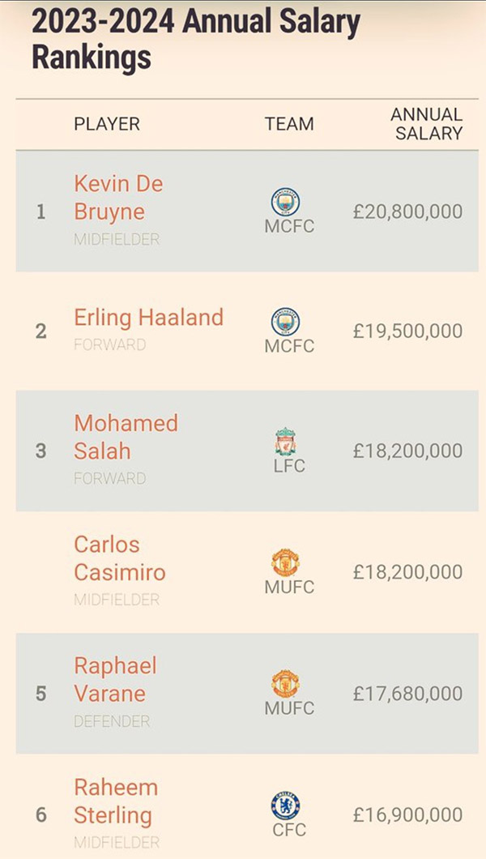Click the Chelsea crest beside Sterling
Screen dimensions: 486x859
285,806
